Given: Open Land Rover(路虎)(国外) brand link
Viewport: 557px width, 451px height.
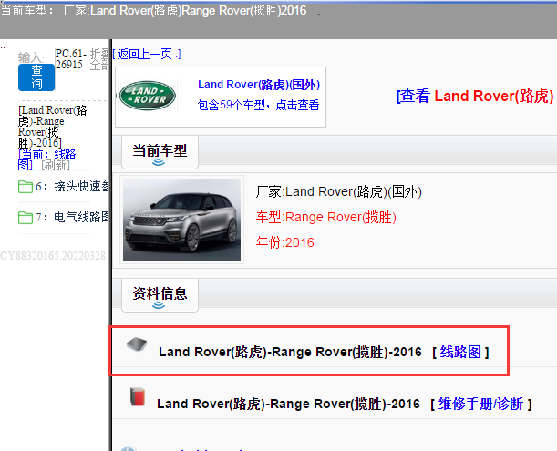Looking at the screenshot, I should click(x=259, y=85).
